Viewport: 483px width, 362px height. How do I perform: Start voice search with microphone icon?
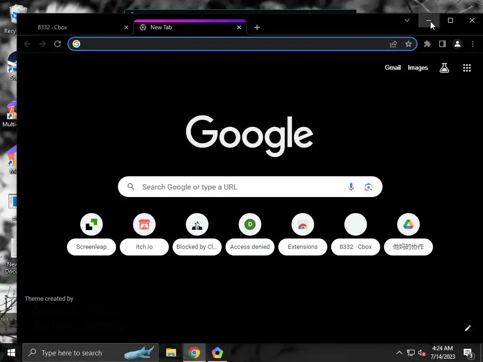pos(351,187)
